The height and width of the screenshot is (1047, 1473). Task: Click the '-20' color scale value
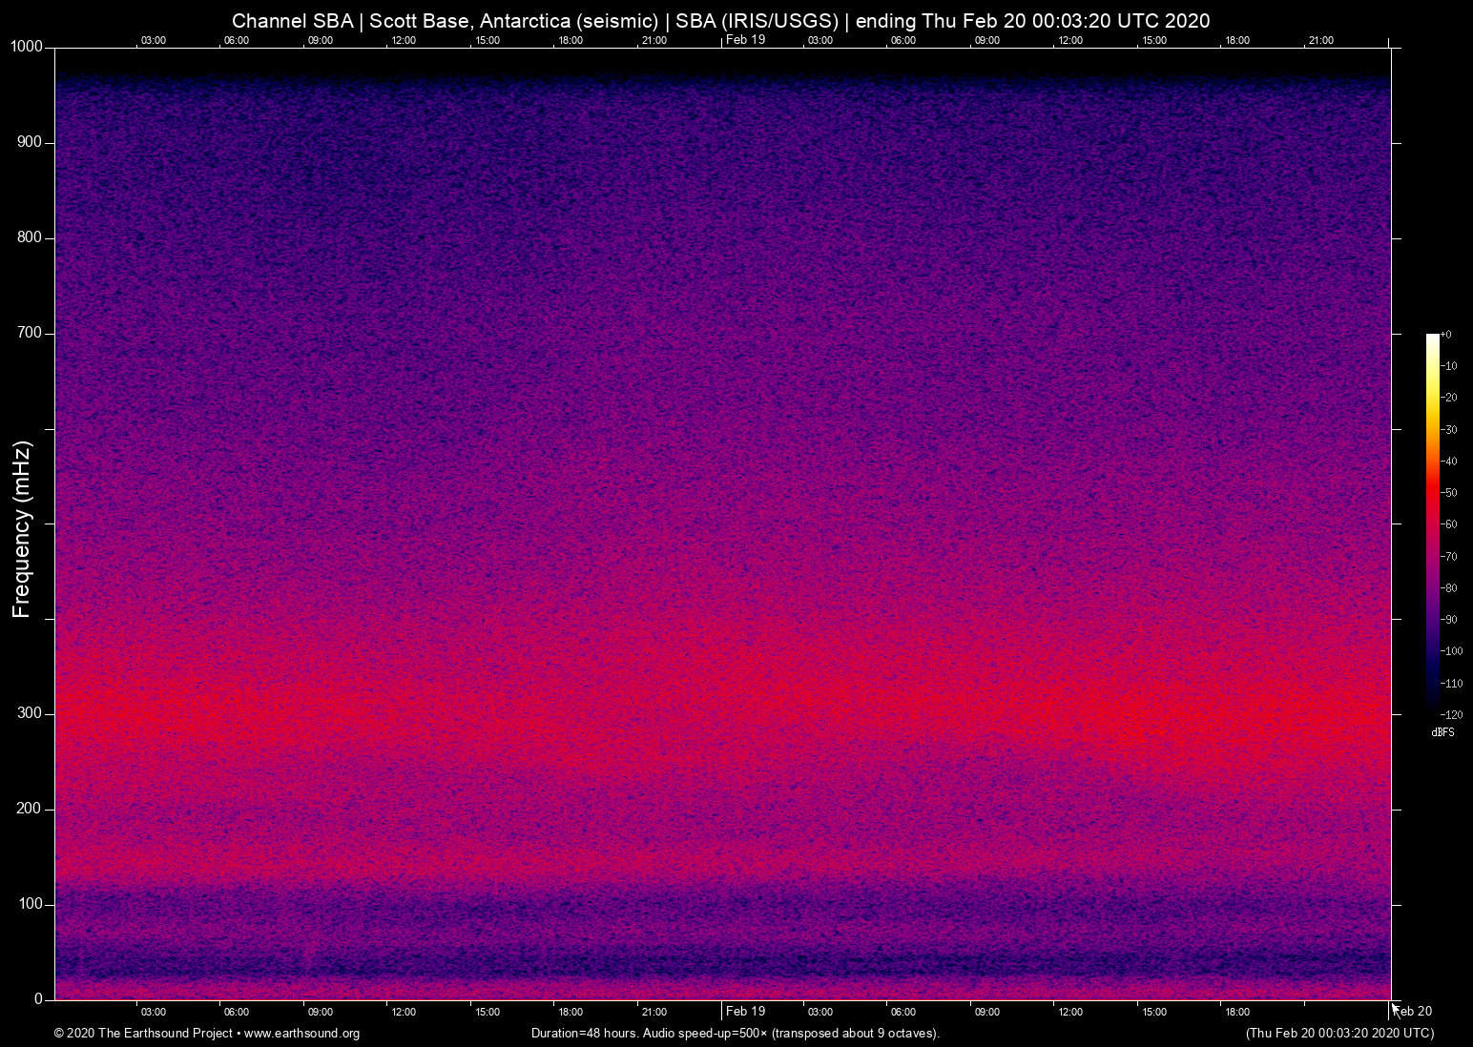click(x=1448, y=398)
